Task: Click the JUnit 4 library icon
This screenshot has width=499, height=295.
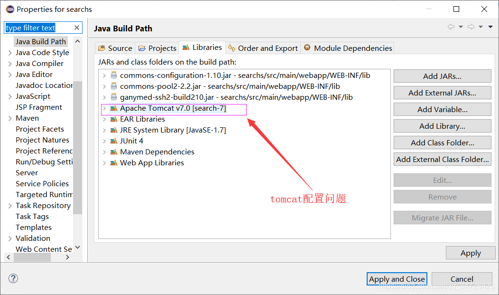Action: (113, 141)
